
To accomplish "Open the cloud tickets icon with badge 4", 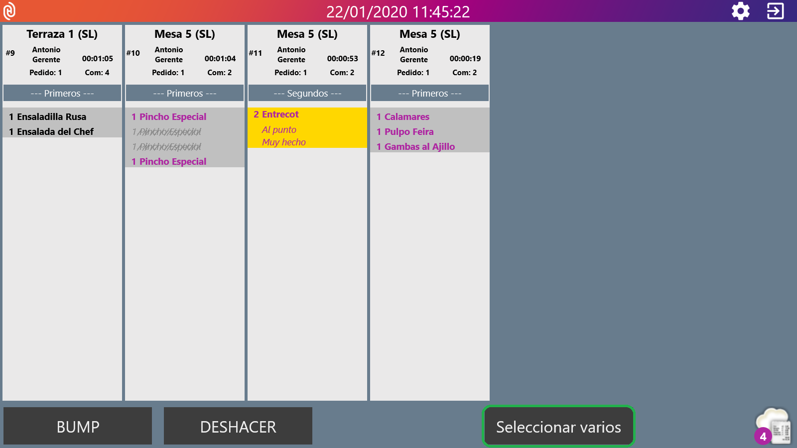I will tap(773, 426).
